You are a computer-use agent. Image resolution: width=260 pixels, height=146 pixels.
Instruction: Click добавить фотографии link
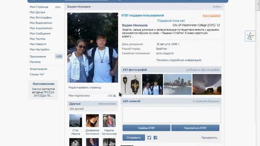[203, 70]
